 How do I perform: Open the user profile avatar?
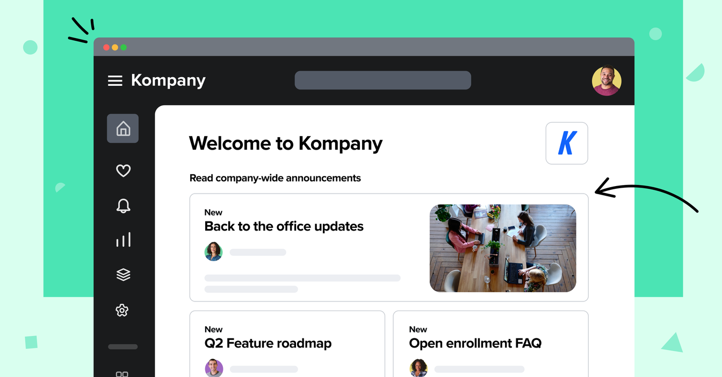click(x=607, y=80)
